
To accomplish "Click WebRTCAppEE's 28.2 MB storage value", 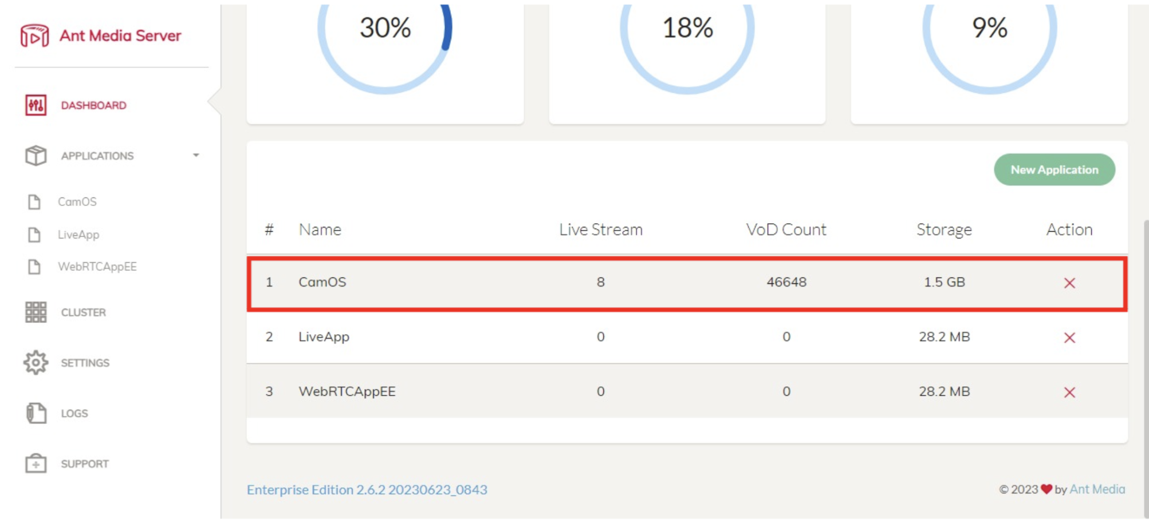I will (x=945, y=392).
